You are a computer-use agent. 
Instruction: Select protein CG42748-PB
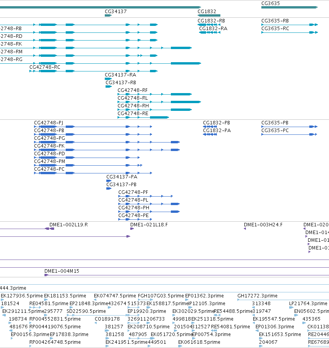point(49,131)
